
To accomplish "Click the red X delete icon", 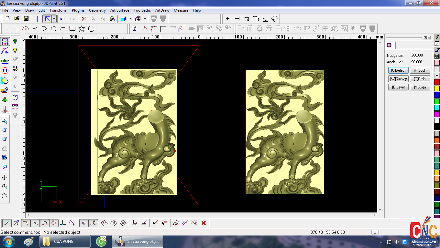I will coord(84,19).
